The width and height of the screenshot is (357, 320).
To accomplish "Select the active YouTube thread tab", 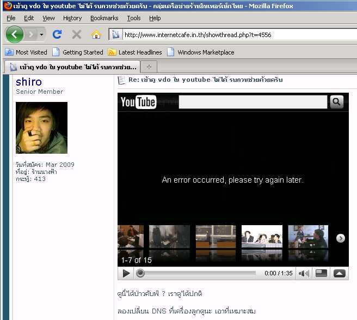I will [x=72, y=67].
